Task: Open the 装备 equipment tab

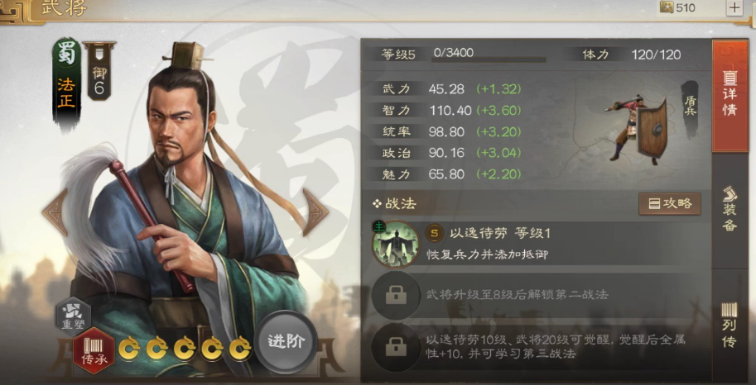Action: point(730,210)
